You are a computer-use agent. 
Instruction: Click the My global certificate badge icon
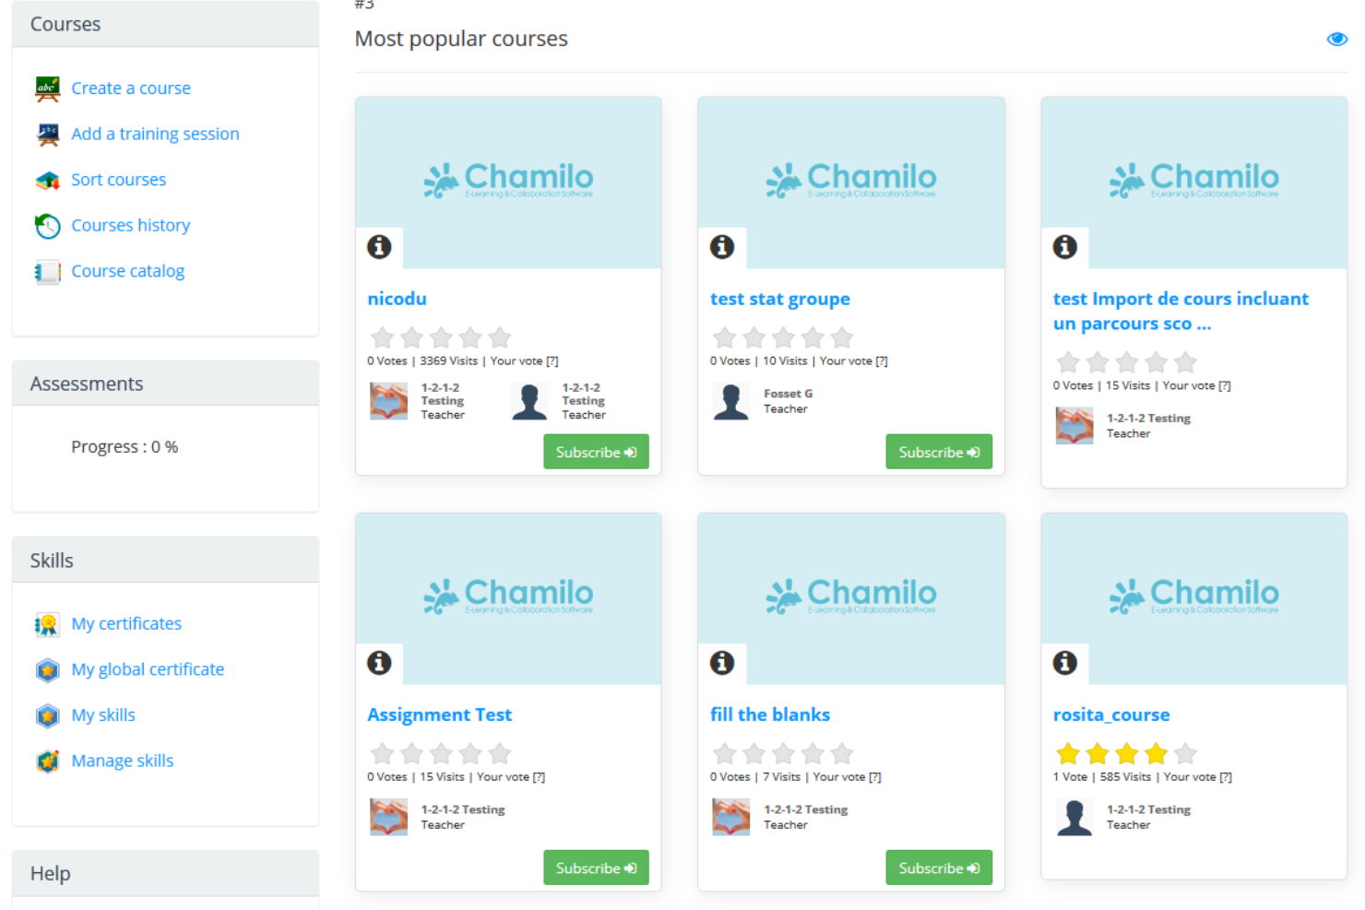coord(47,670)
